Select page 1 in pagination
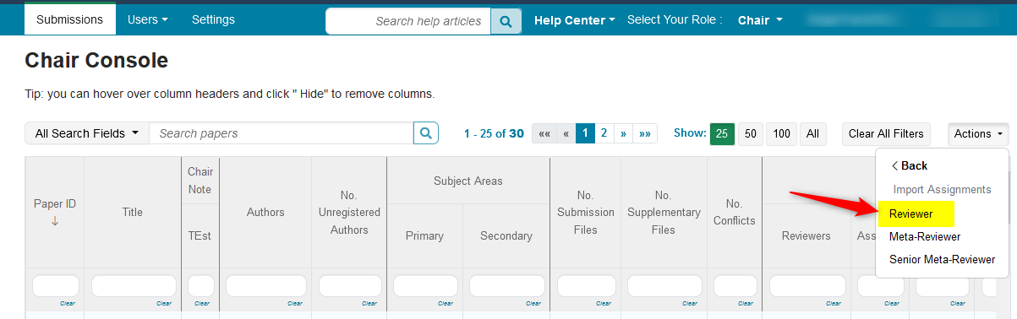 pyautogui.click(x=585, y=133)
